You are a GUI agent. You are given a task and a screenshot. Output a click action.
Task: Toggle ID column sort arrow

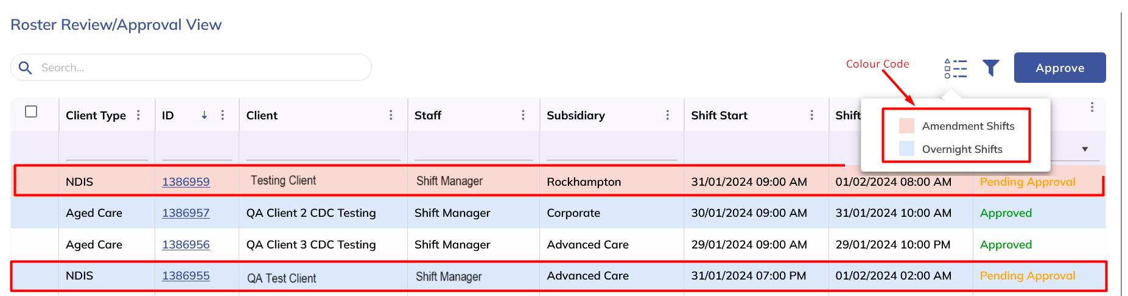click(204, 115)
